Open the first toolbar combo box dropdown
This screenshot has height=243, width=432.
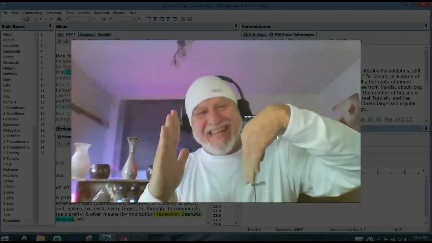click(21, 19)
